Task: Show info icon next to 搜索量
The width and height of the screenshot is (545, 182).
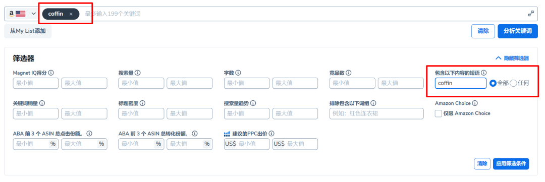Action: coord(138,73)
